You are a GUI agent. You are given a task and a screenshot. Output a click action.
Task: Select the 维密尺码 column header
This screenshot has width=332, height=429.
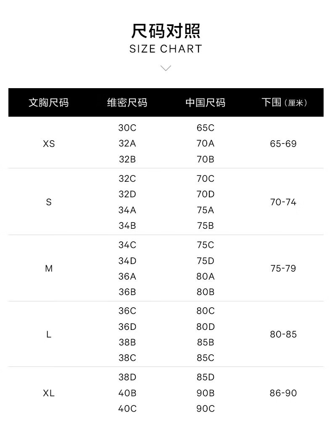(x=127, y=102)
